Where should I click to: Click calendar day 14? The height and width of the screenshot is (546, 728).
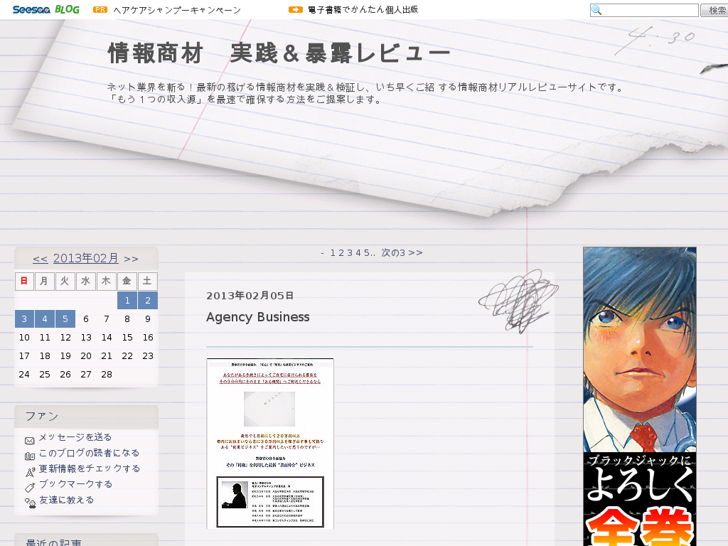pos(107,338)
